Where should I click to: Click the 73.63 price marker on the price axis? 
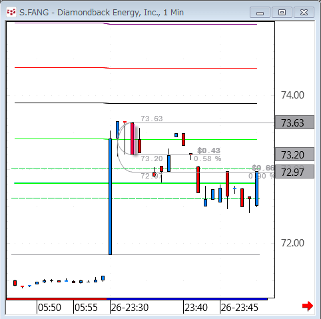click(294, 123)
